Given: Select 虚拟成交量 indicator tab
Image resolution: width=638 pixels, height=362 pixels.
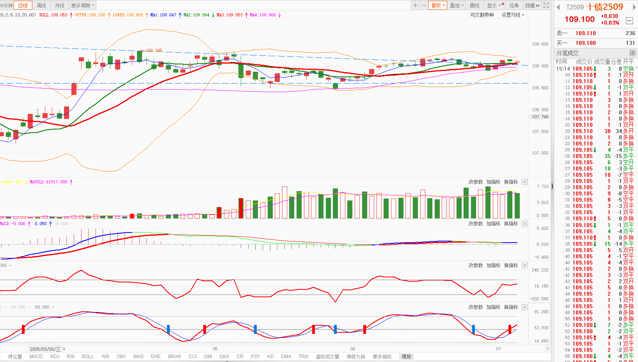Looking at the screenshot, I should [x=327, y=357].
